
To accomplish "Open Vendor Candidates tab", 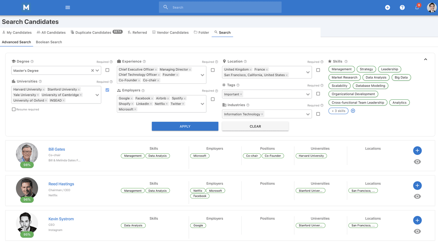I will coord(171,33).
